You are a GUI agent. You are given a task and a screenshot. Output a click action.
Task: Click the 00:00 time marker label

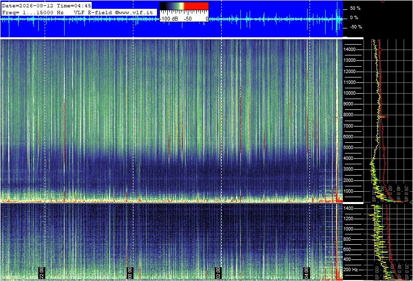[130, 273]
